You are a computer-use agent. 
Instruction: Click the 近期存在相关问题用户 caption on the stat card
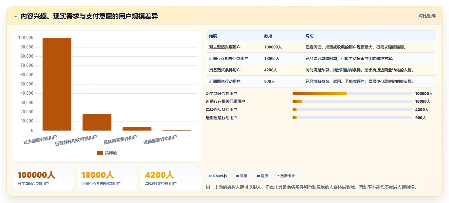point(101,184)
